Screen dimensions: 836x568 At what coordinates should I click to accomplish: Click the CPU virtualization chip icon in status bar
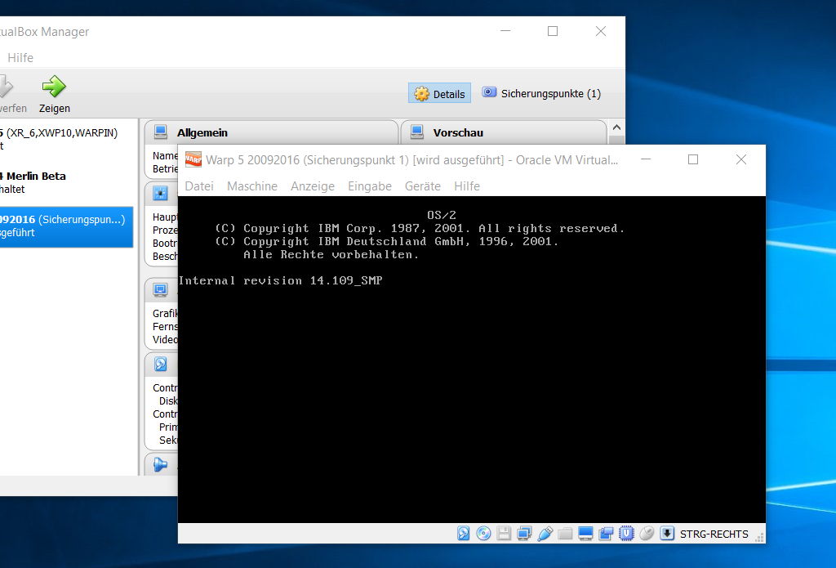(x=626, y=534)
